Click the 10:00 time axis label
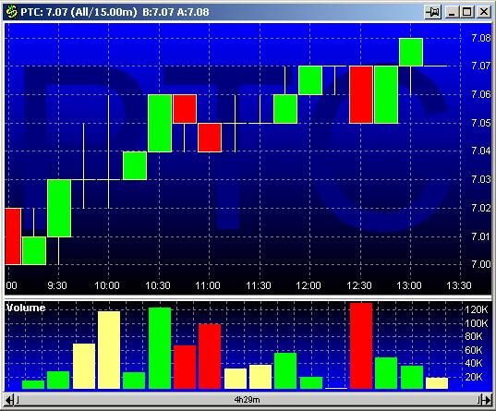Screen dimensions: 496x411 (x=107, y=285)
